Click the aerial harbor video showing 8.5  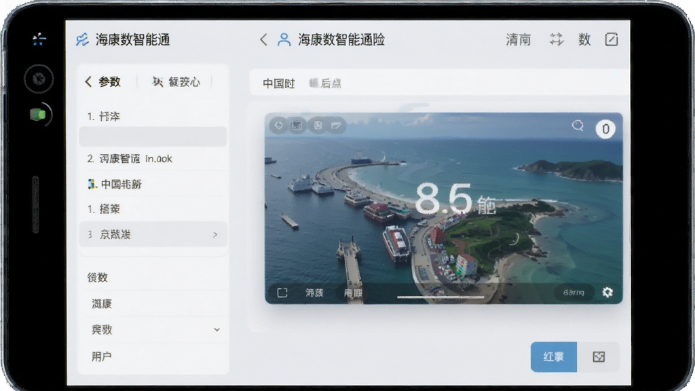pos(444,208)
